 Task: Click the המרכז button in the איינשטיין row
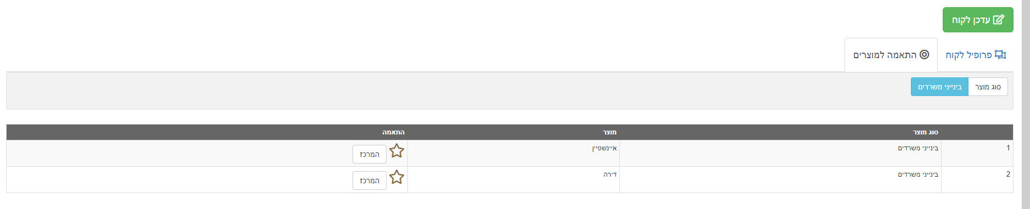370,154
